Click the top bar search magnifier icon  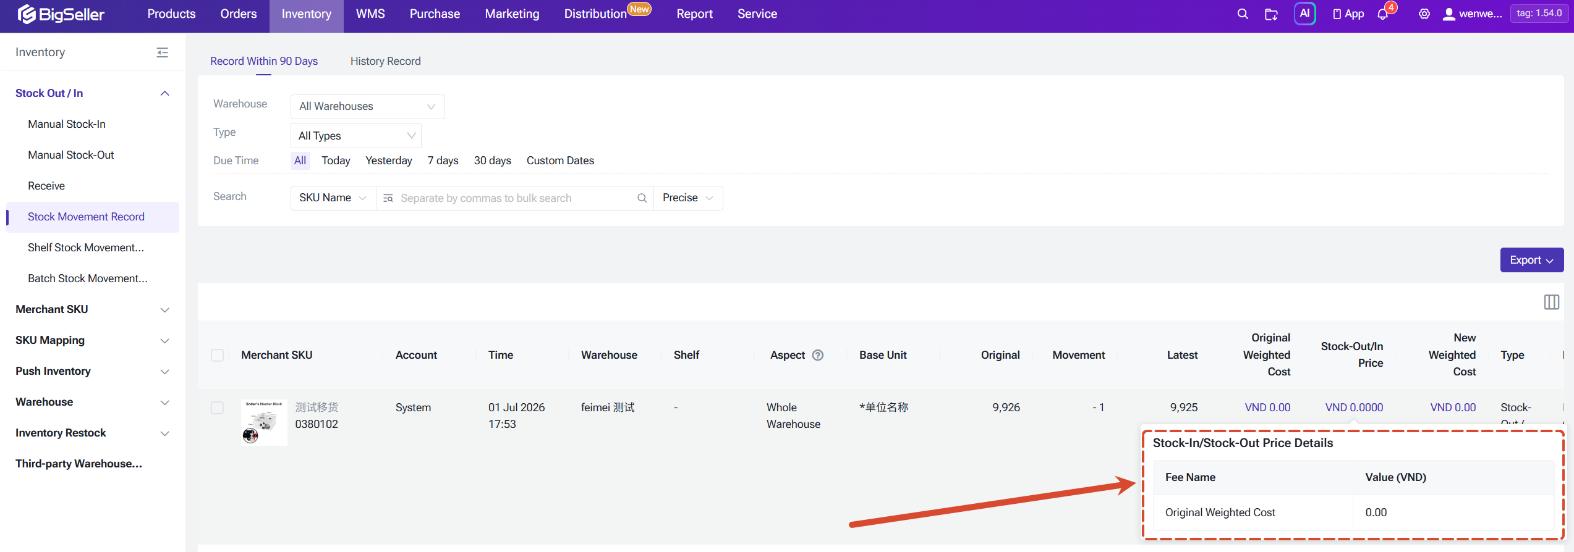1242,14
